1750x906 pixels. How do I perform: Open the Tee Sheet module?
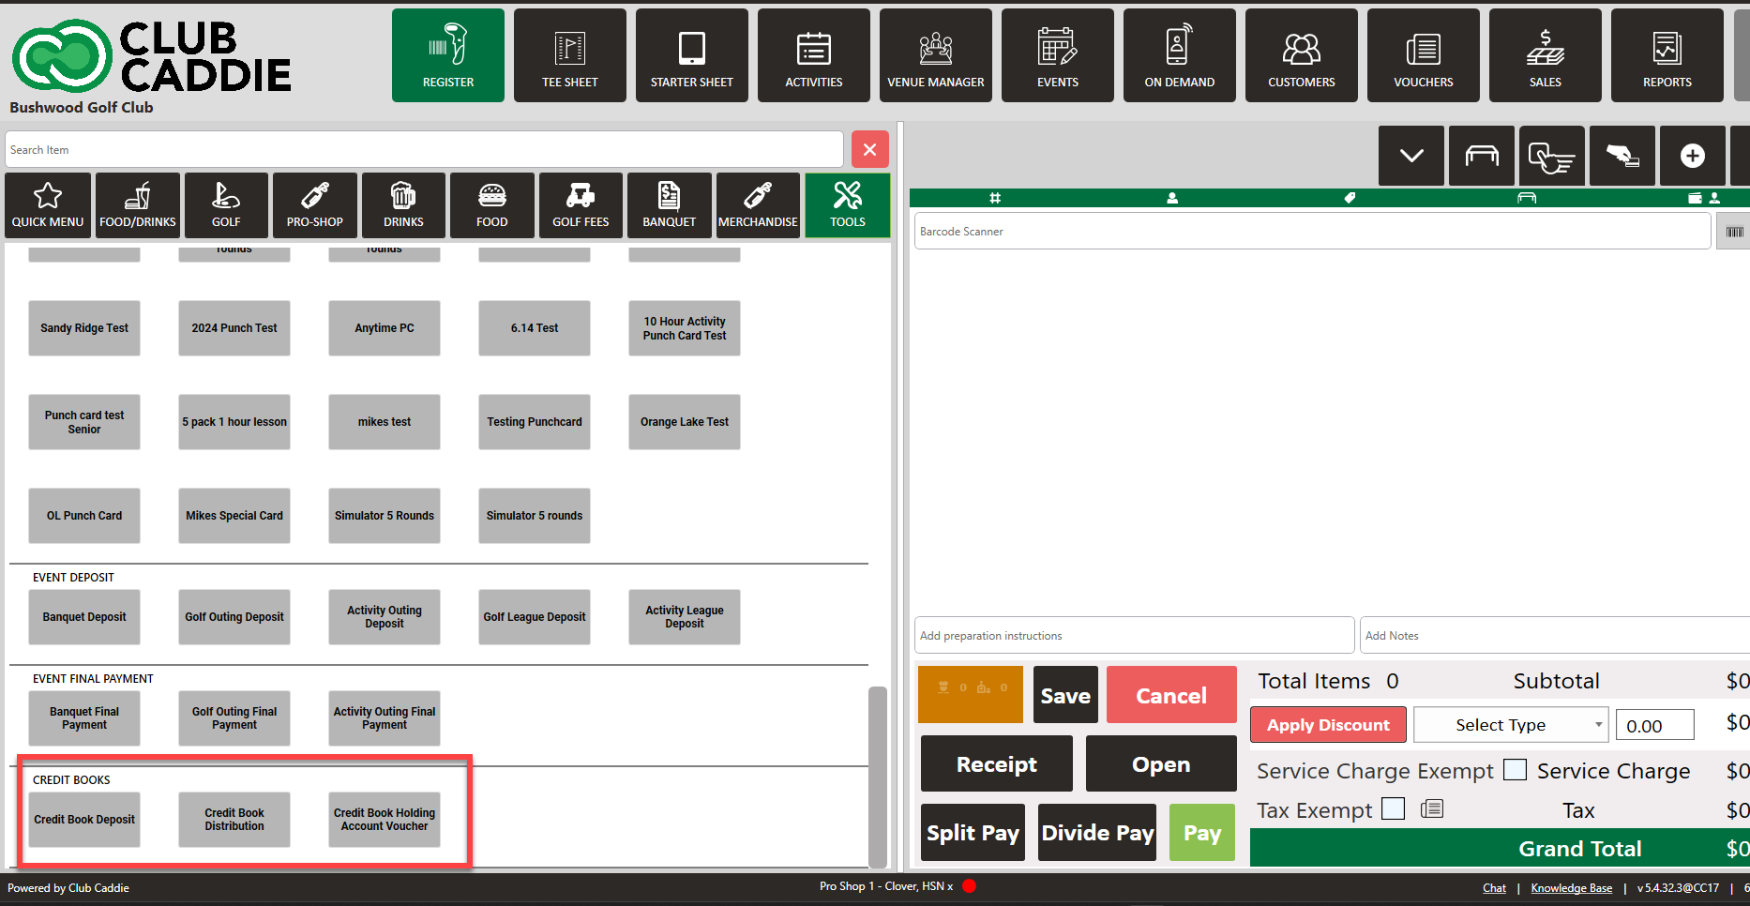pyautogui.click(x=569, y=55)
